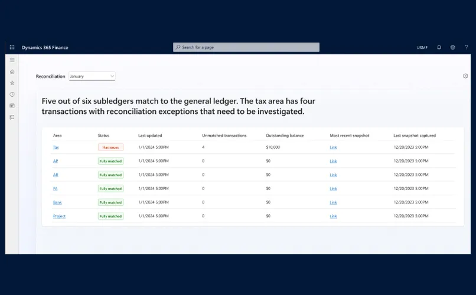The height and width of the screenshot is (295, 476).
Task: Go to Home in the sidebar
Action: 12,71
